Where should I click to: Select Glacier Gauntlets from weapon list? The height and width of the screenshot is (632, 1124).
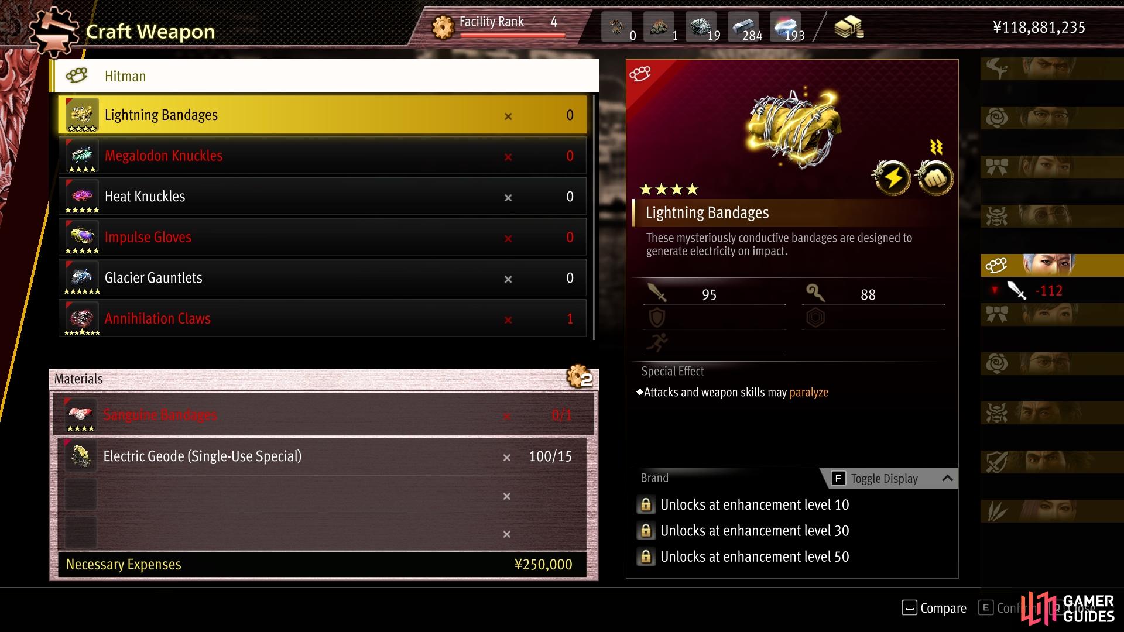(323, 278)
